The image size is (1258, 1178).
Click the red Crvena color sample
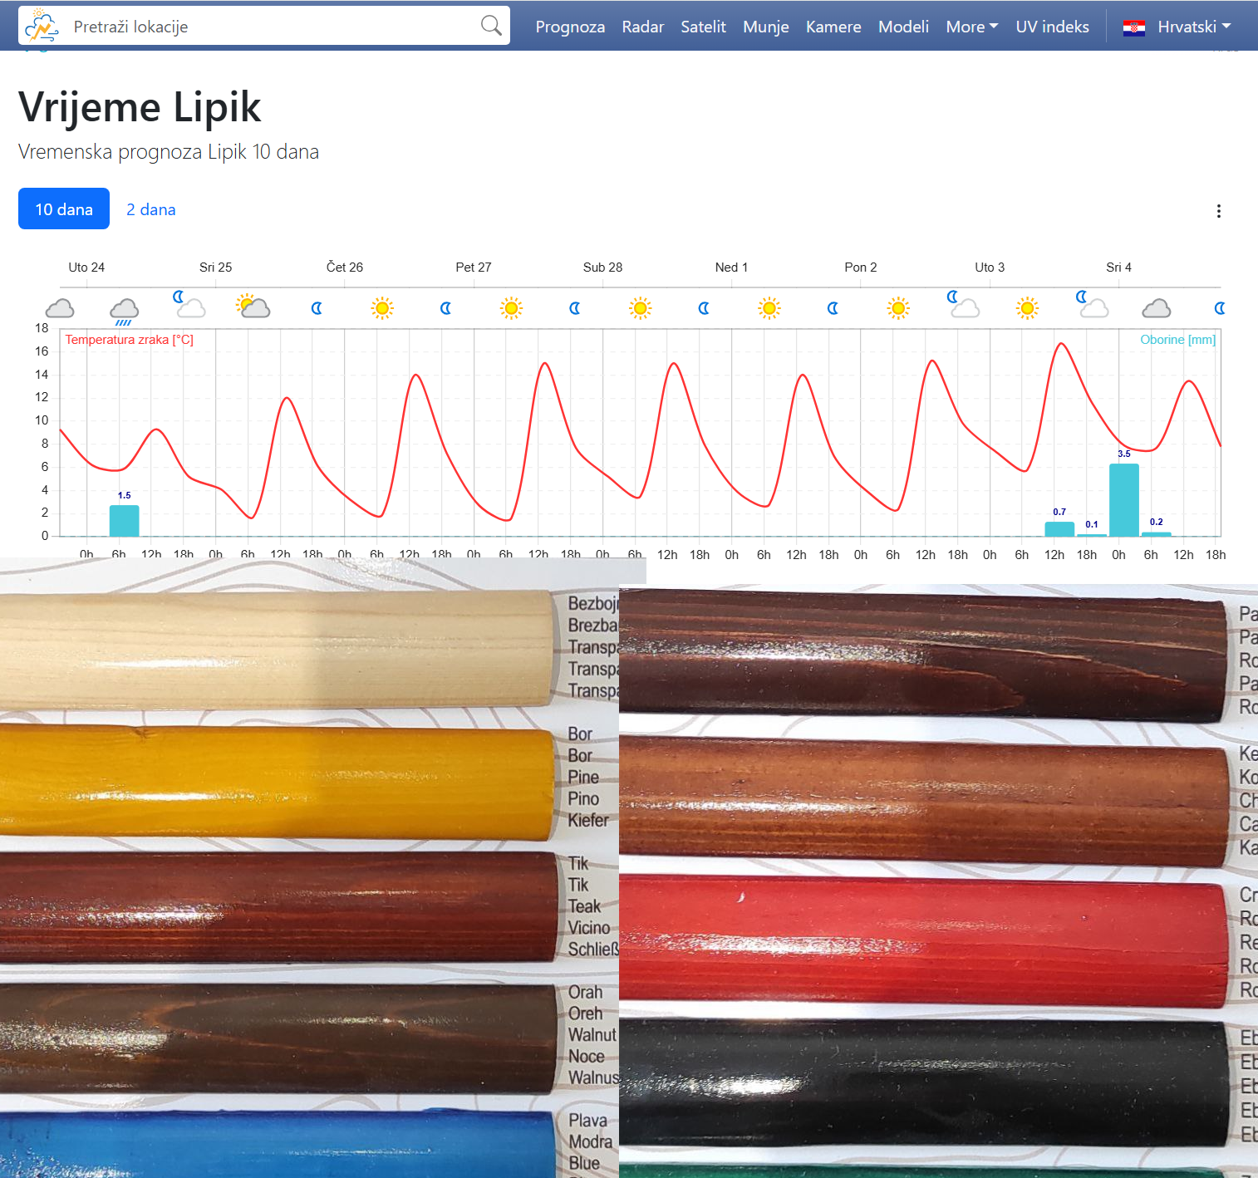coord(922,939)
